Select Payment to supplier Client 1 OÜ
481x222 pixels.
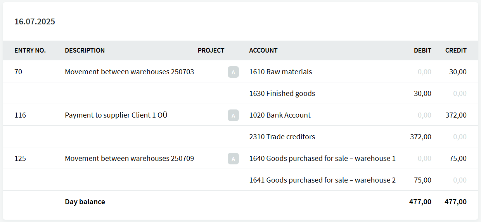(x=116, y=115)
